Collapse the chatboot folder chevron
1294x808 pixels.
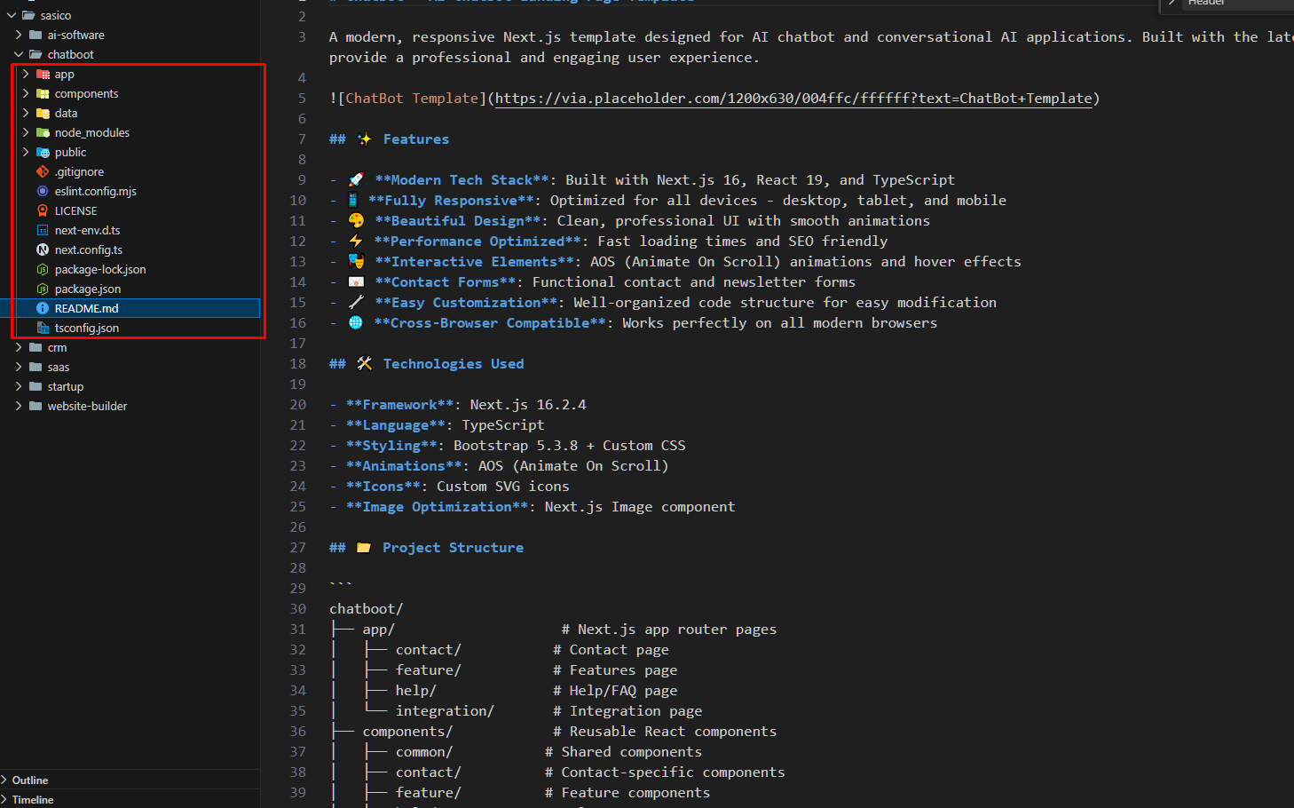click(x=19, y=55)
